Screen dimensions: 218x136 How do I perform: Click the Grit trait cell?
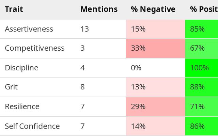pyautogui.click(x=11, y=87)
